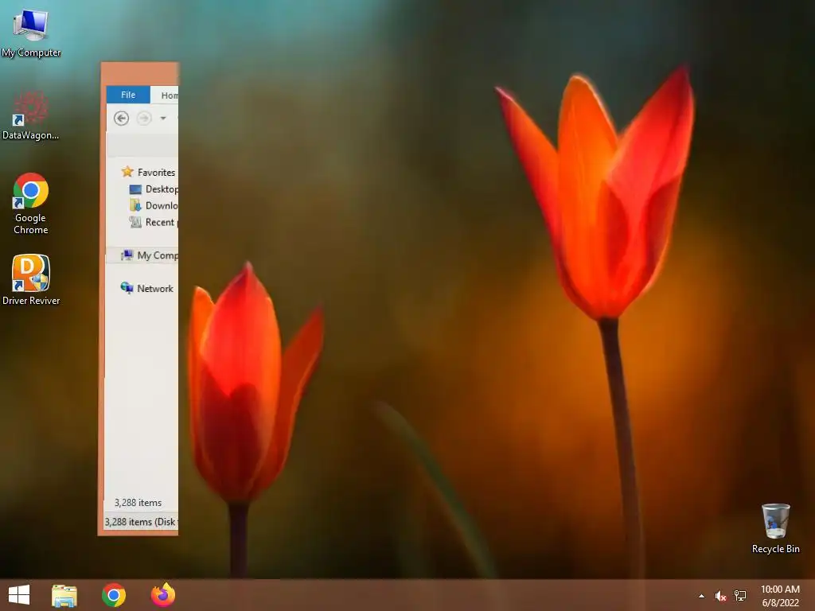Go back in the Explorer window
Screen dimensions: 815x611
121,119
